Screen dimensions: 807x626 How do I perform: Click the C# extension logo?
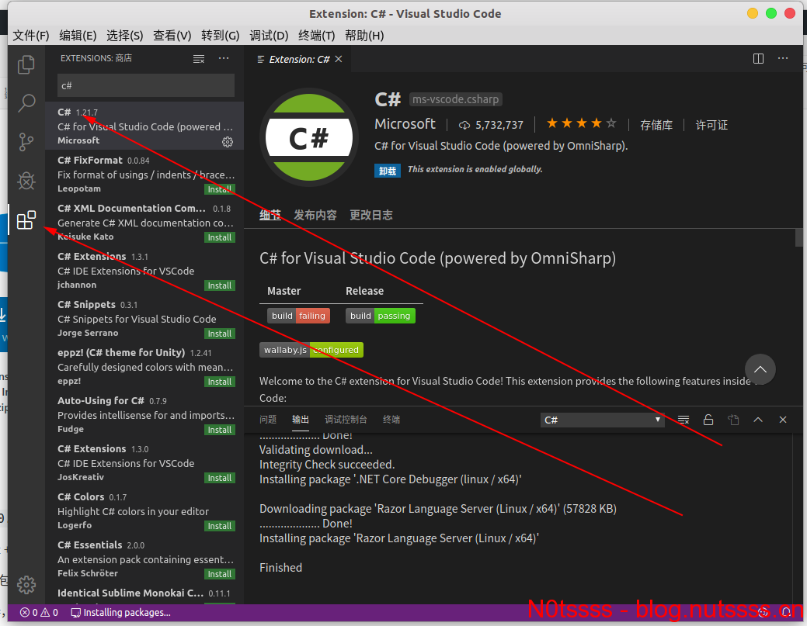click(x=309, y=137)
